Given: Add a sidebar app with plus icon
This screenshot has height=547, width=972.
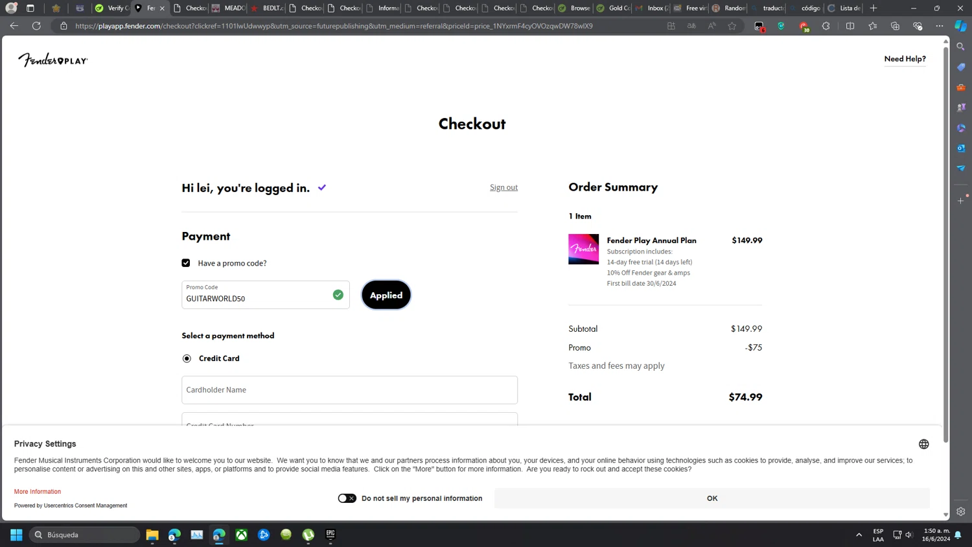Looking at the screenshot, I should coord(961,201).
